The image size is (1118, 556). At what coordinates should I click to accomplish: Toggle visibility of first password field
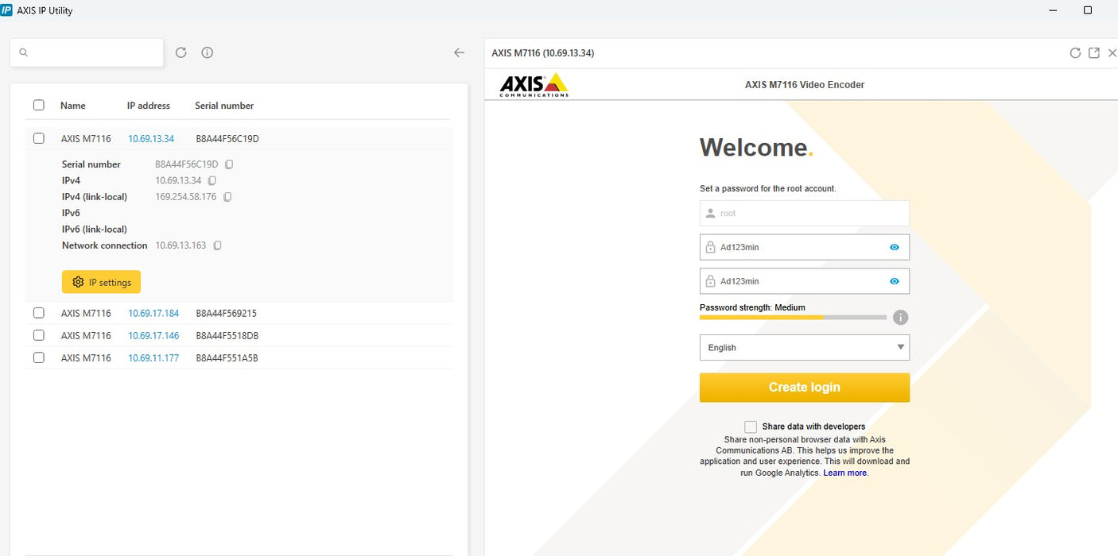pos(895,247)
